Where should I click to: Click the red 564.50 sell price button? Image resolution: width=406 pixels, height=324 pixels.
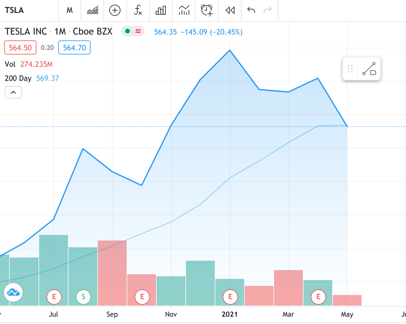point(20,47)
